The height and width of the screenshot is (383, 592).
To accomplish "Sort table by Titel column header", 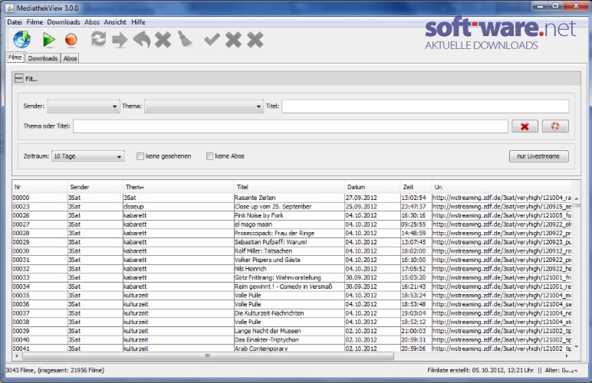I will pyautogui.click(x=289, y=187).
